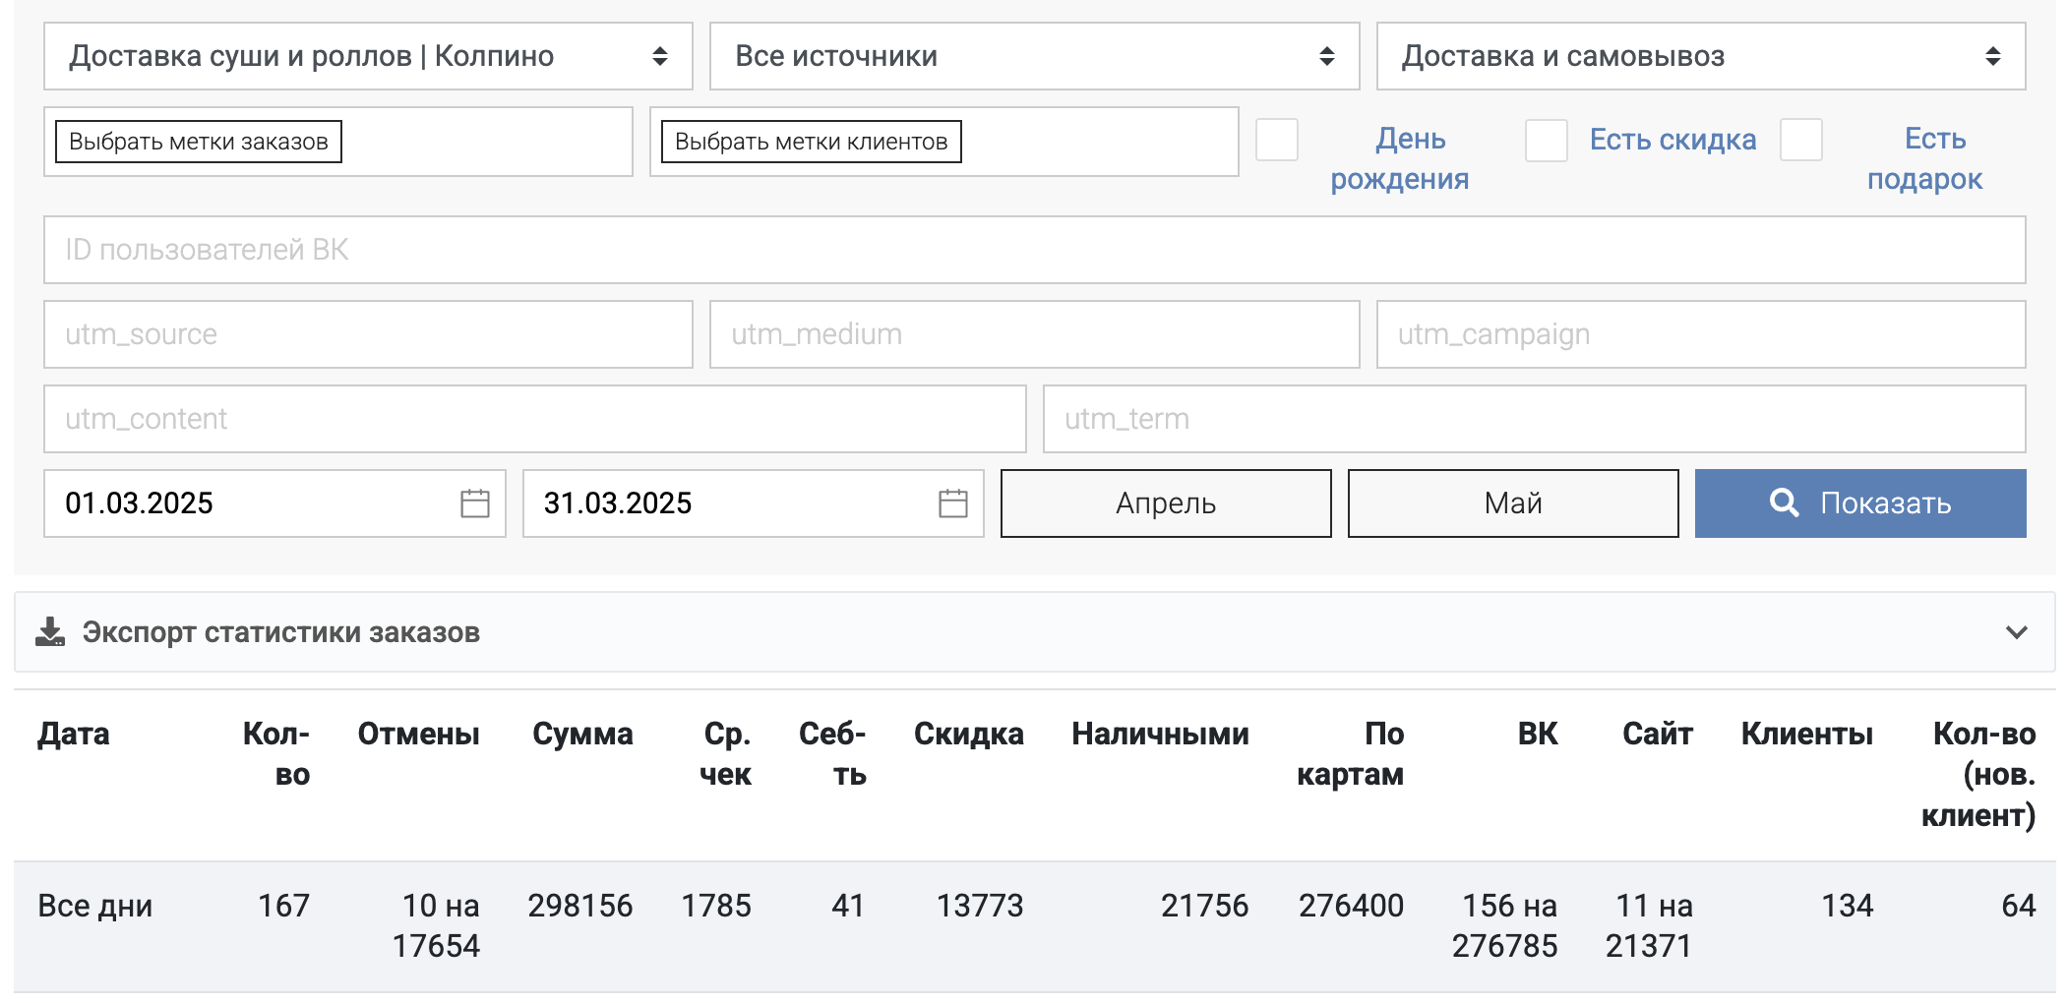The width and height of the screenshot is (2068, 1003).
Task: Click the Кол-во column header
Action: coord(276,754)
